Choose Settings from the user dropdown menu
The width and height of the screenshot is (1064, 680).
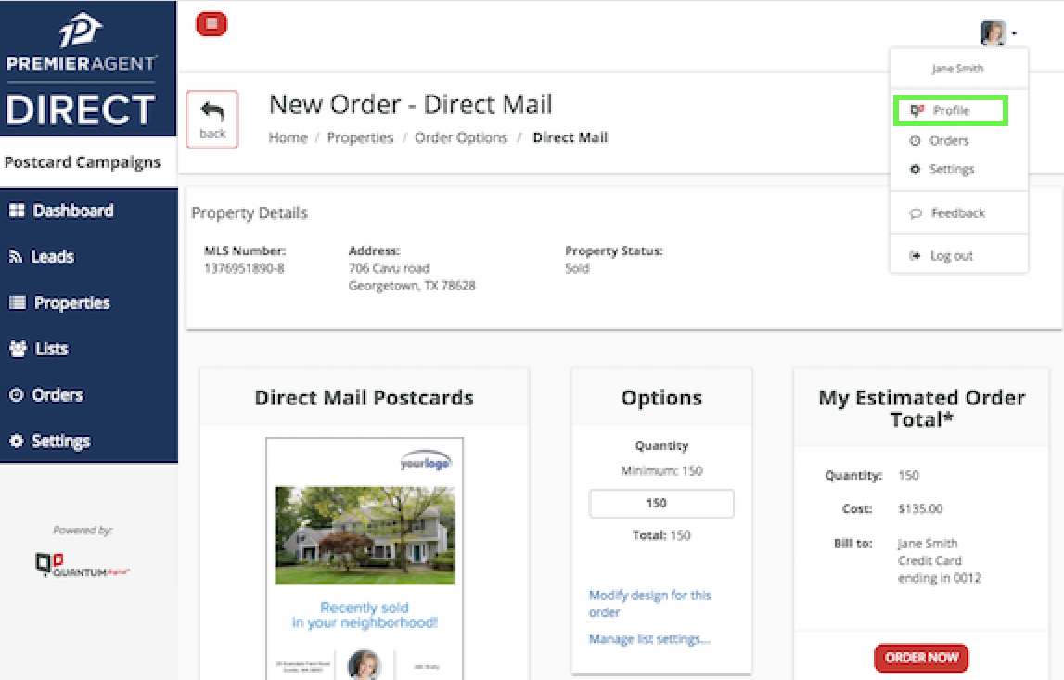(x=951, y=170)
